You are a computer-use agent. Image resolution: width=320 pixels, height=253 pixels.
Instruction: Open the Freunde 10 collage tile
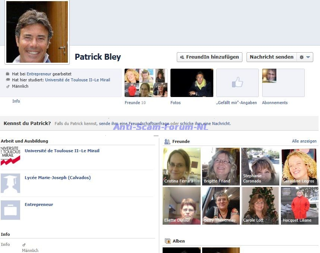click(x=146, y=83)
